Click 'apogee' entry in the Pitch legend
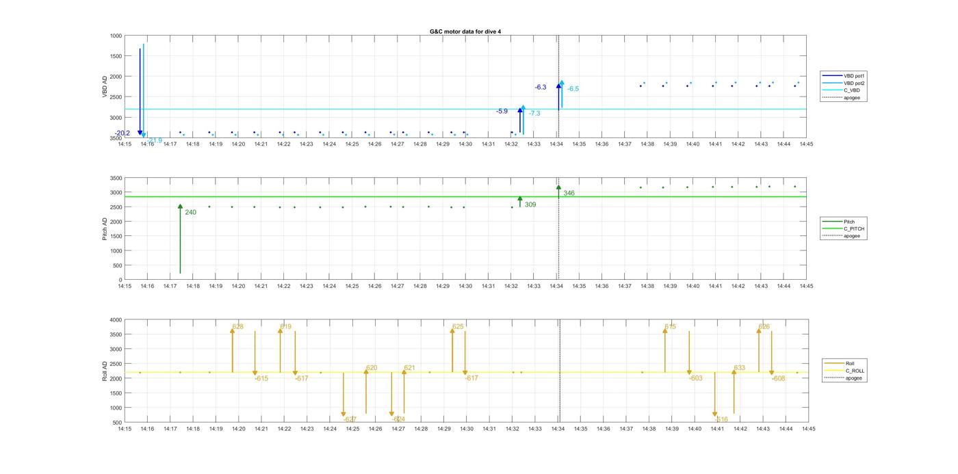This screenshot has width=958, height=474. [842, 236]
